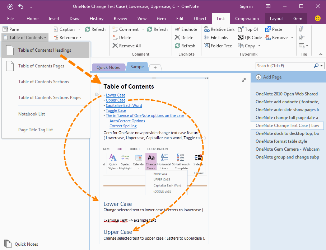
Task: Insert an Endnote
Action: tap(186, 29)
